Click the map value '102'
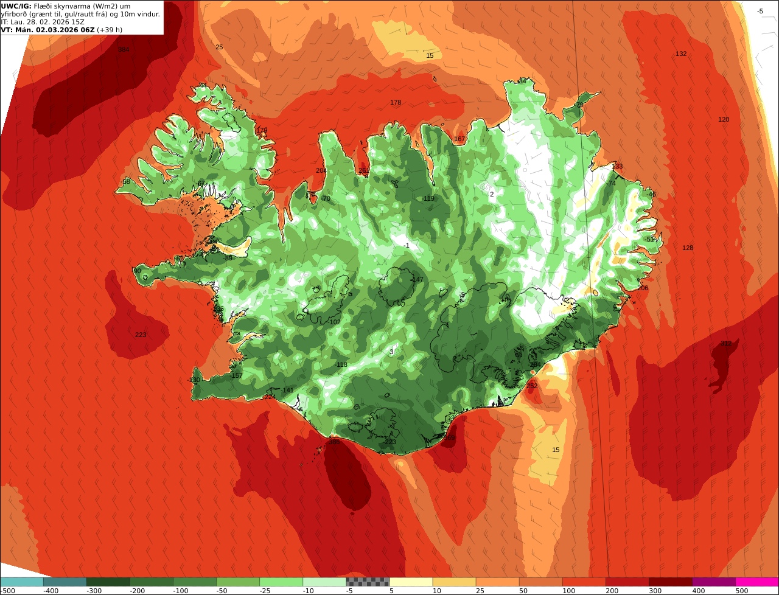Viewport: 779px width, 595px height. pyautogui.click(x=335, y=322)
